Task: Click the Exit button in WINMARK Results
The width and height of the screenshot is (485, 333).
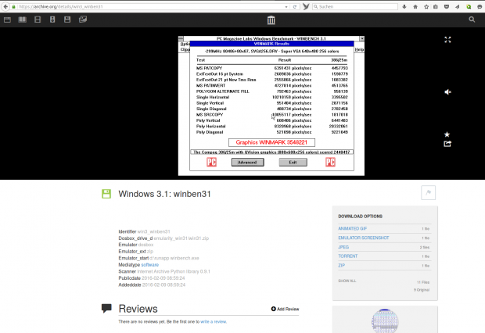Action: click(293, 163)
